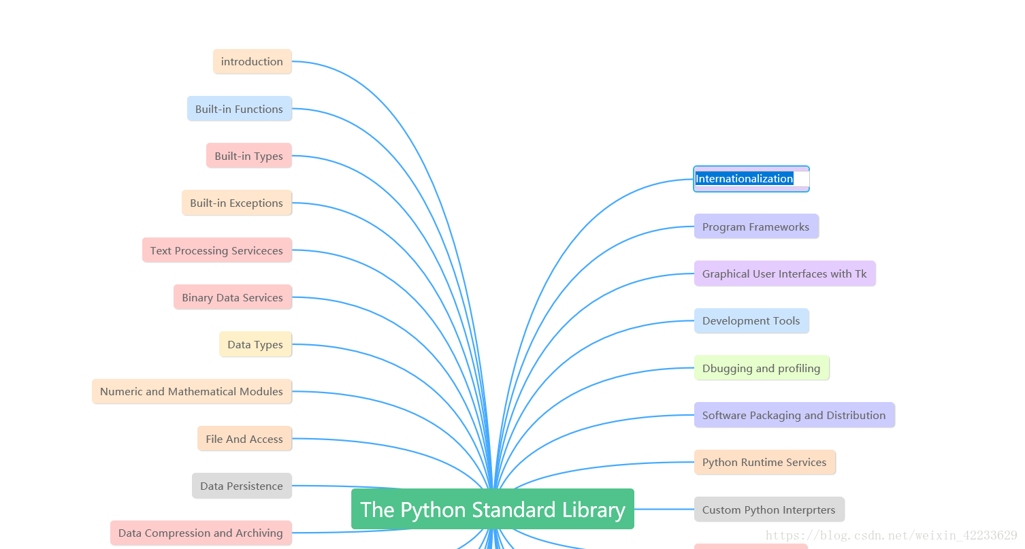Select the Built-in Functions node

tap(240, 109)
